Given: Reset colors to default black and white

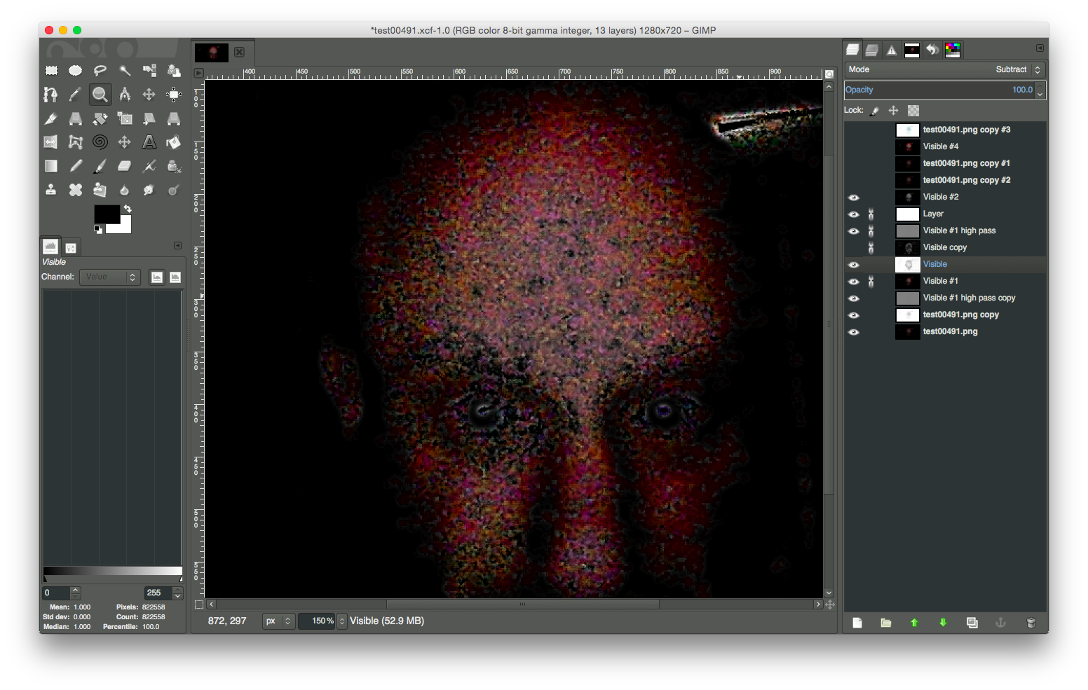Looking at the screenshot, I should pos(98,230).
